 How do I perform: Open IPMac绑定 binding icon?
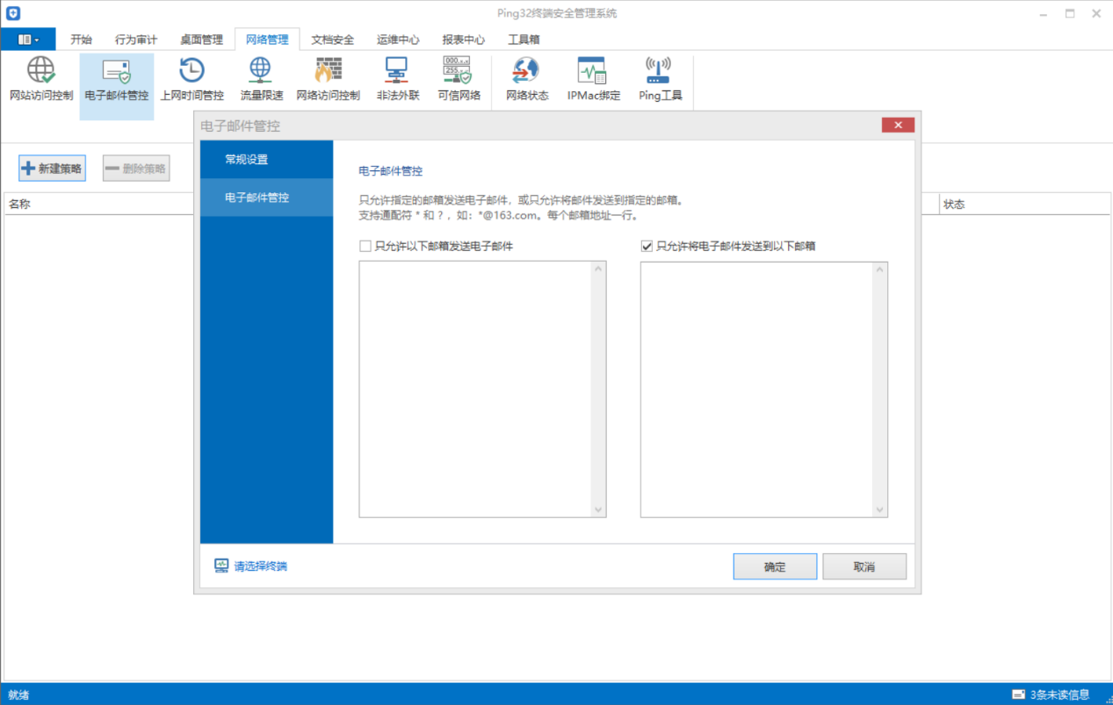[593, 71]
